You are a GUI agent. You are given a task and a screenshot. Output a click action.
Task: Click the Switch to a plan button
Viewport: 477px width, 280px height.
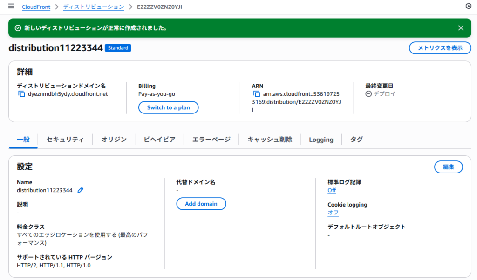coord(169,107)
